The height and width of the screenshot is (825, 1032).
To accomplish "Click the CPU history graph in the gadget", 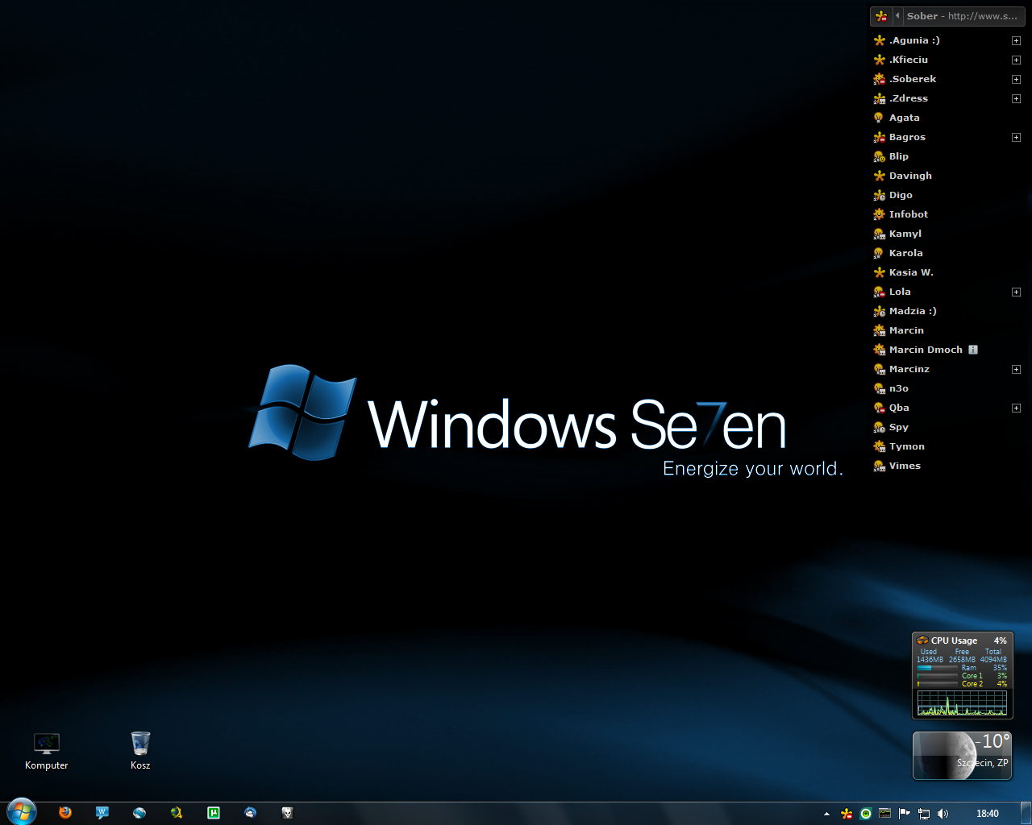I will click(x=962, y=703).
